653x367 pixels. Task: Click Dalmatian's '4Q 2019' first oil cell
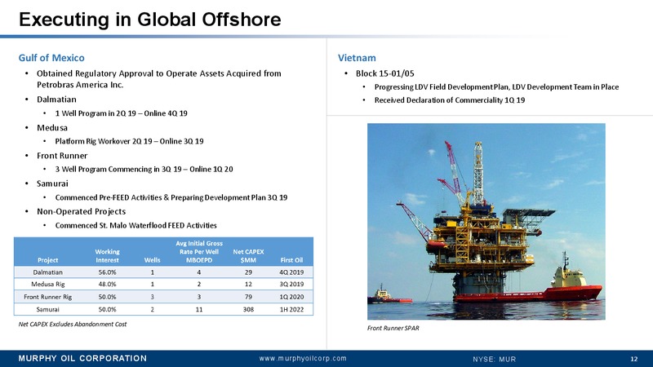point(291,272)
